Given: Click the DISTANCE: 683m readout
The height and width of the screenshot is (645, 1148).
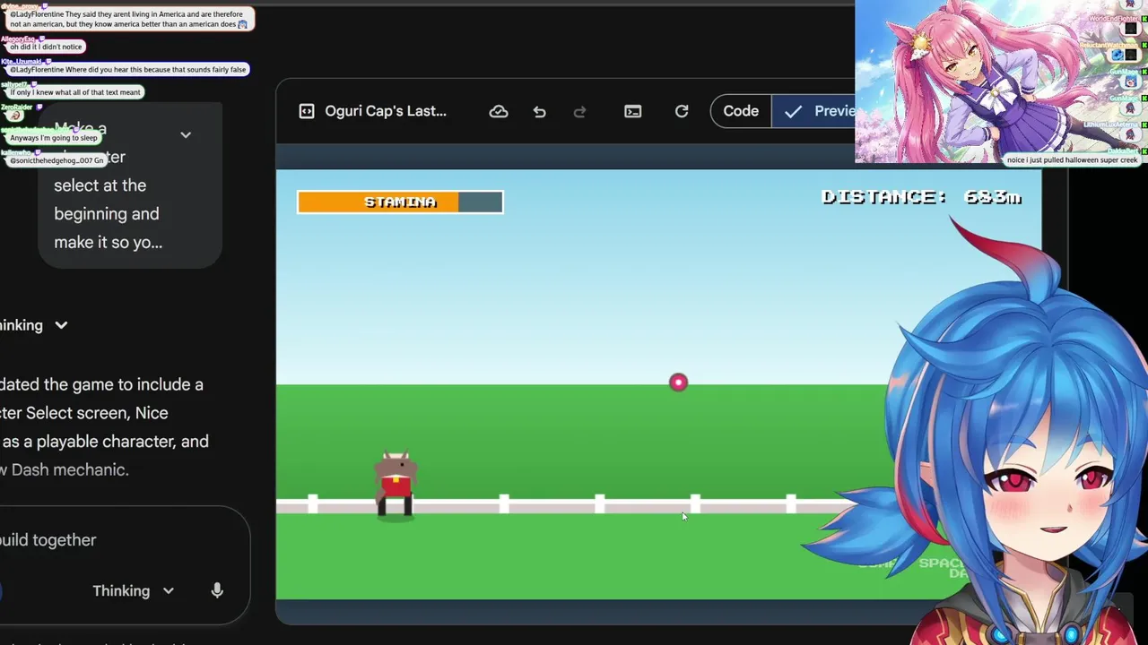Looking at the screenshot, I should point(921,197).
